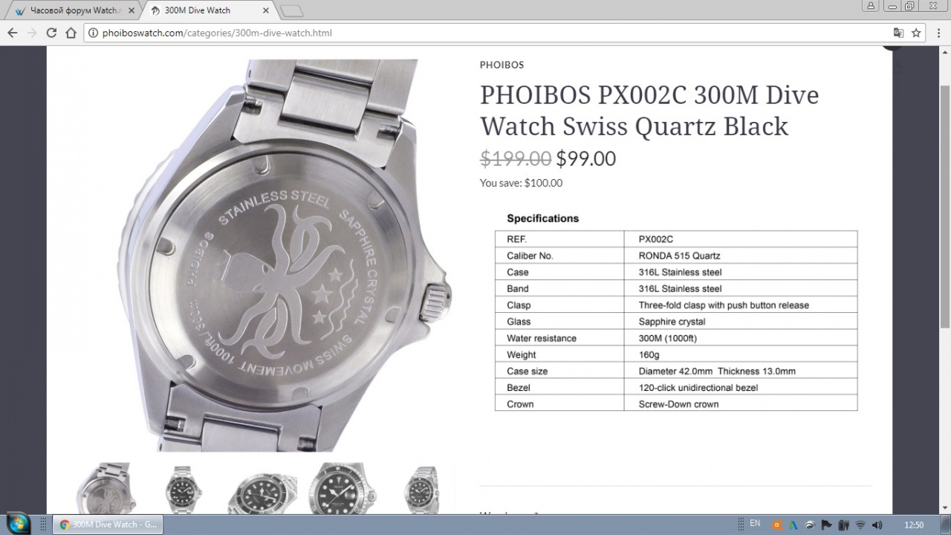
Task: Open the Windows Start menu
Action: [x=18, y=524]
